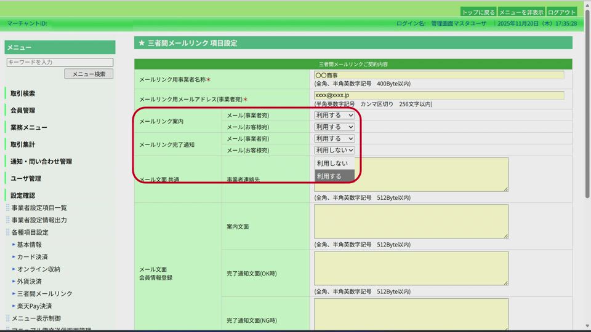Focus the キーワードを入力 search field
This screenshot has height=332, width=591.
(60, 62)
